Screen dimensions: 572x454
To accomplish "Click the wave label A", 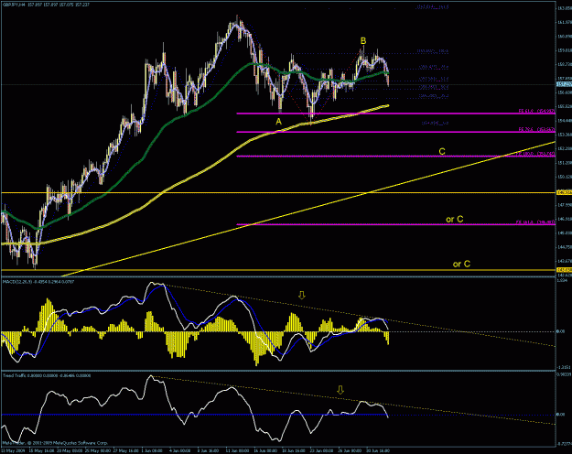I will [x=278, y=122].
